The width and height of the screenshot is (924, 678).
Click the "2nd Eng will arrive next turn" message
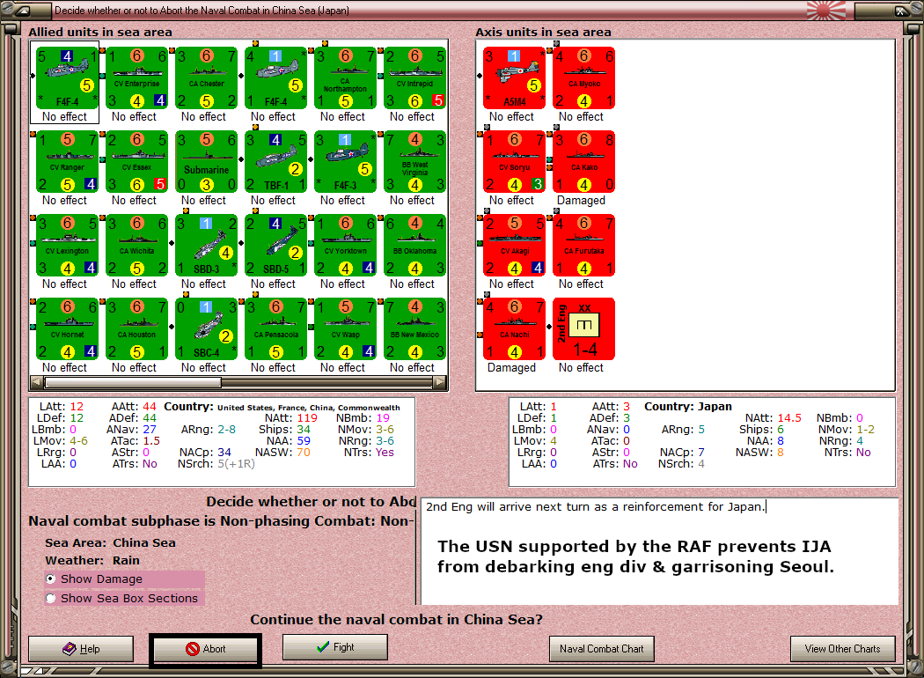595,506
